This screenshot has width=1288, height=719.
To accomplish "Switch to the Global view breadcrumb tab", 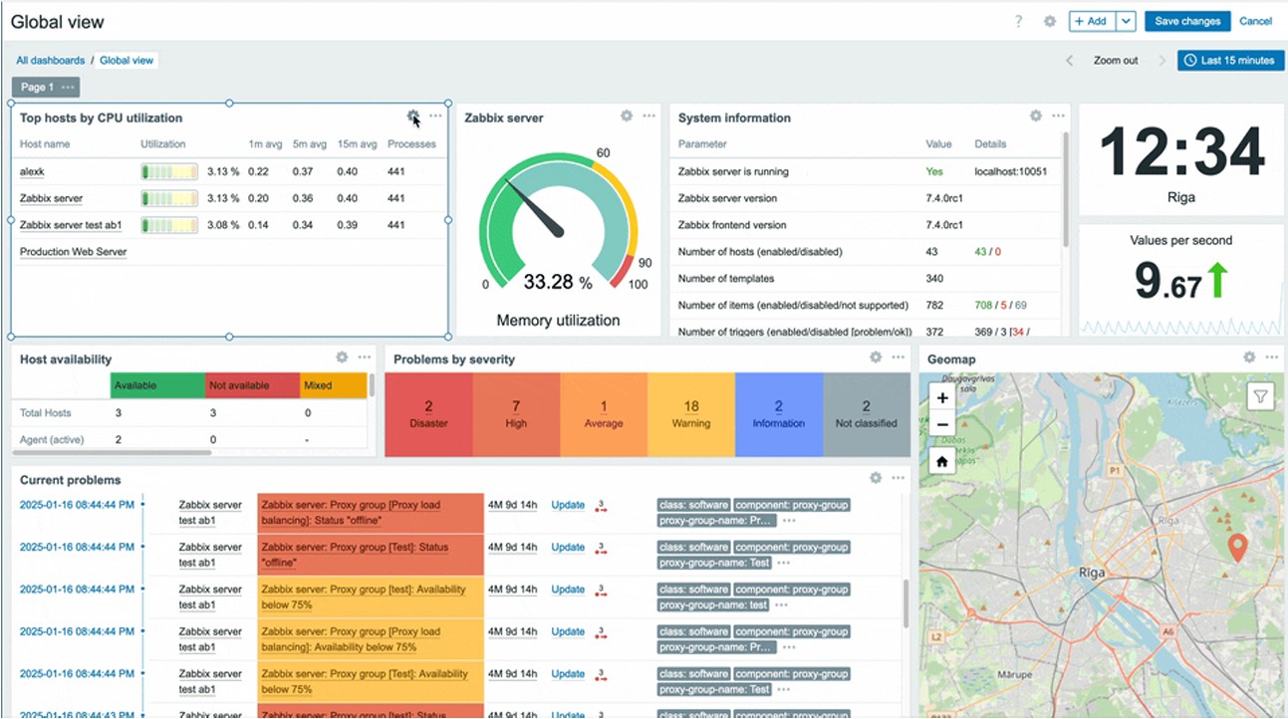I will click(126, 60).
